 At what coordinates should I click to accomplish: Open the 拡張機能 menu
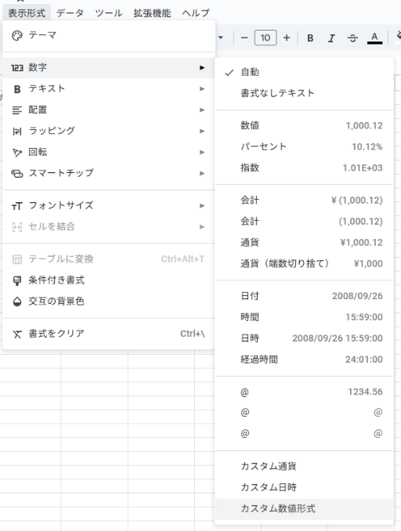pos(152,13)
